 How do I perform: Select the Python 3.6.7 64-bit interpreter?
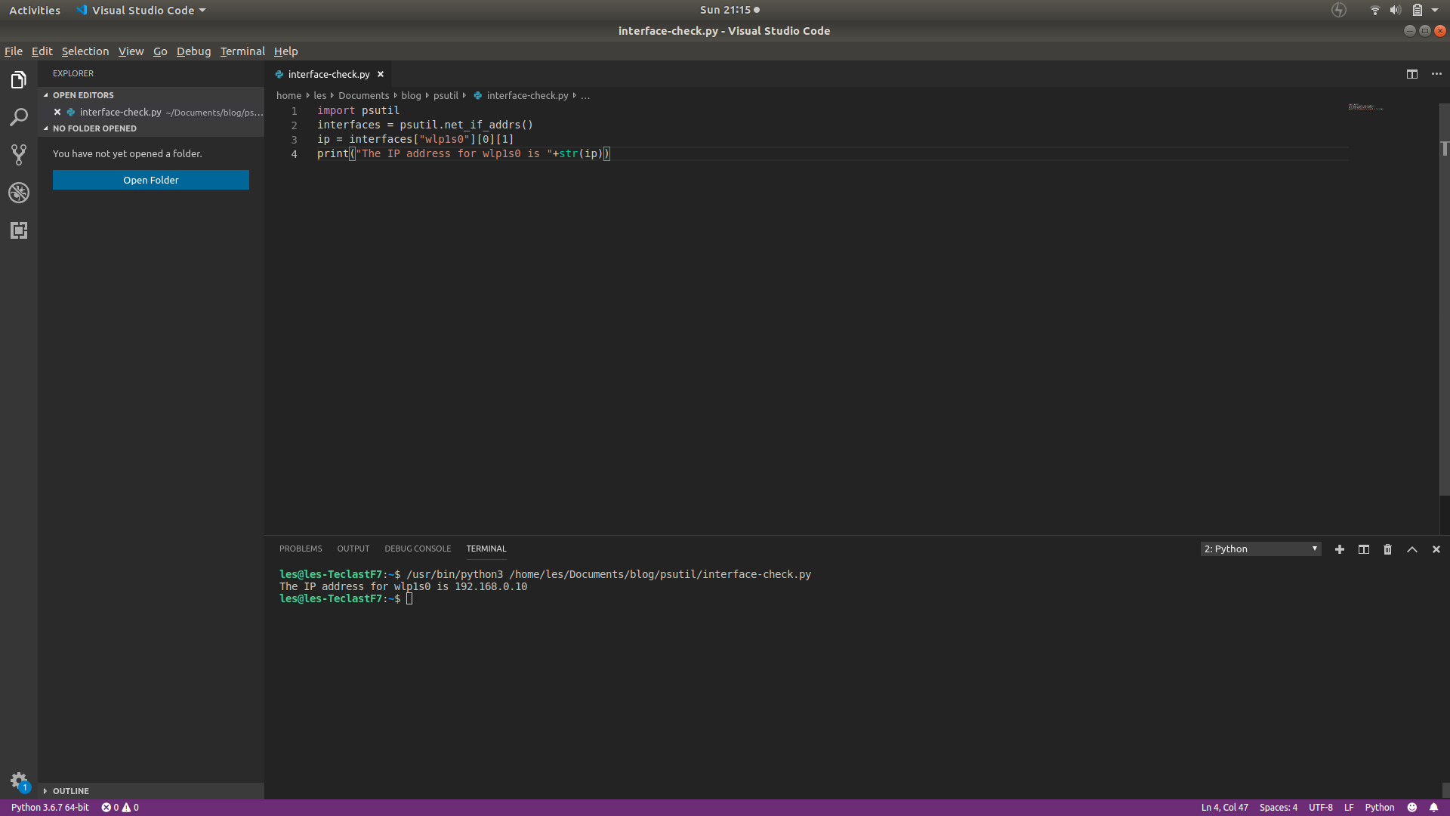[x=50, y=807]
